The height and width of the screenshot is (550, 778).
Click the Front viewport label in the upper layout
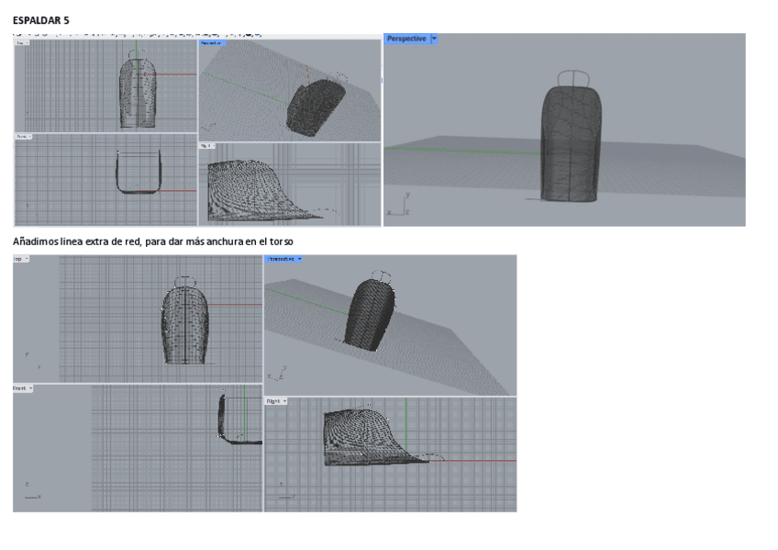[20, 137]
